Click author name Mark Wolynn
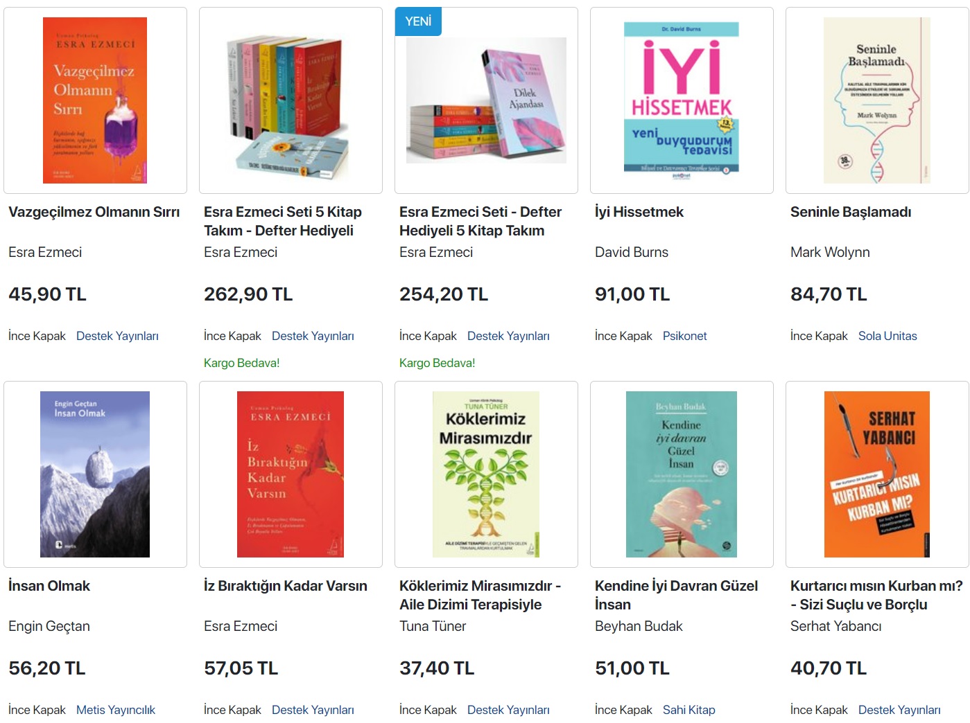This screenshot has width=970, height=723. [830, 252]
